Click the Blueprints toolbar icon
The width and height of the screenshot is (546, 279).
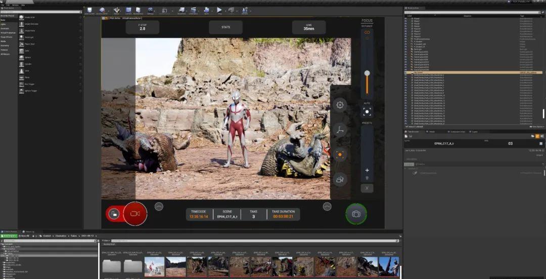pyautogui.click(x=181, y=11)
